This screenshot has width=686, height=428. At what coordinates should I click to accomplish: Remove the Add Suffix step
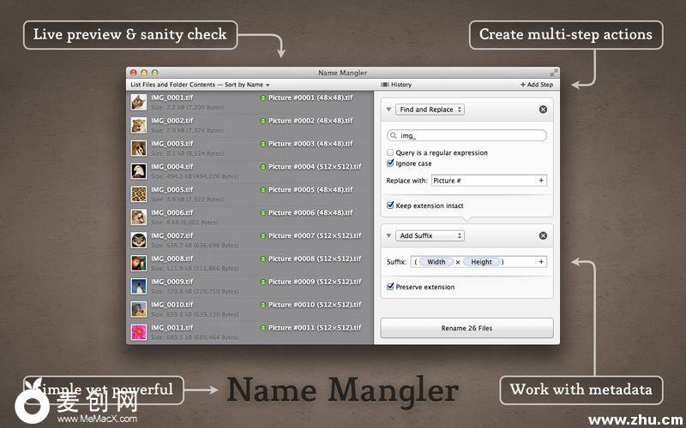[543, 236]
